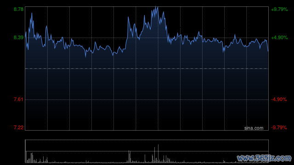Click the 8.39 price axis label
294x165 pixels.
pyautogui.click(x=18, y=38)
